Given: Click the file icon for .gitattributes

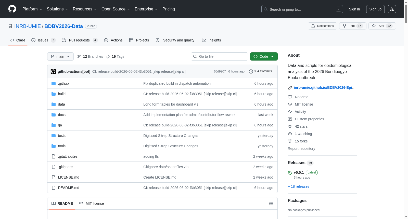Looking at the screenshot, I should 54,156.
